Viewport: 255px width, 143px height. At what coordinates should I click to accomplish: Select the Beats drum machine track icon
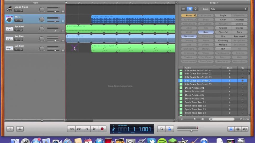[9, 19]
